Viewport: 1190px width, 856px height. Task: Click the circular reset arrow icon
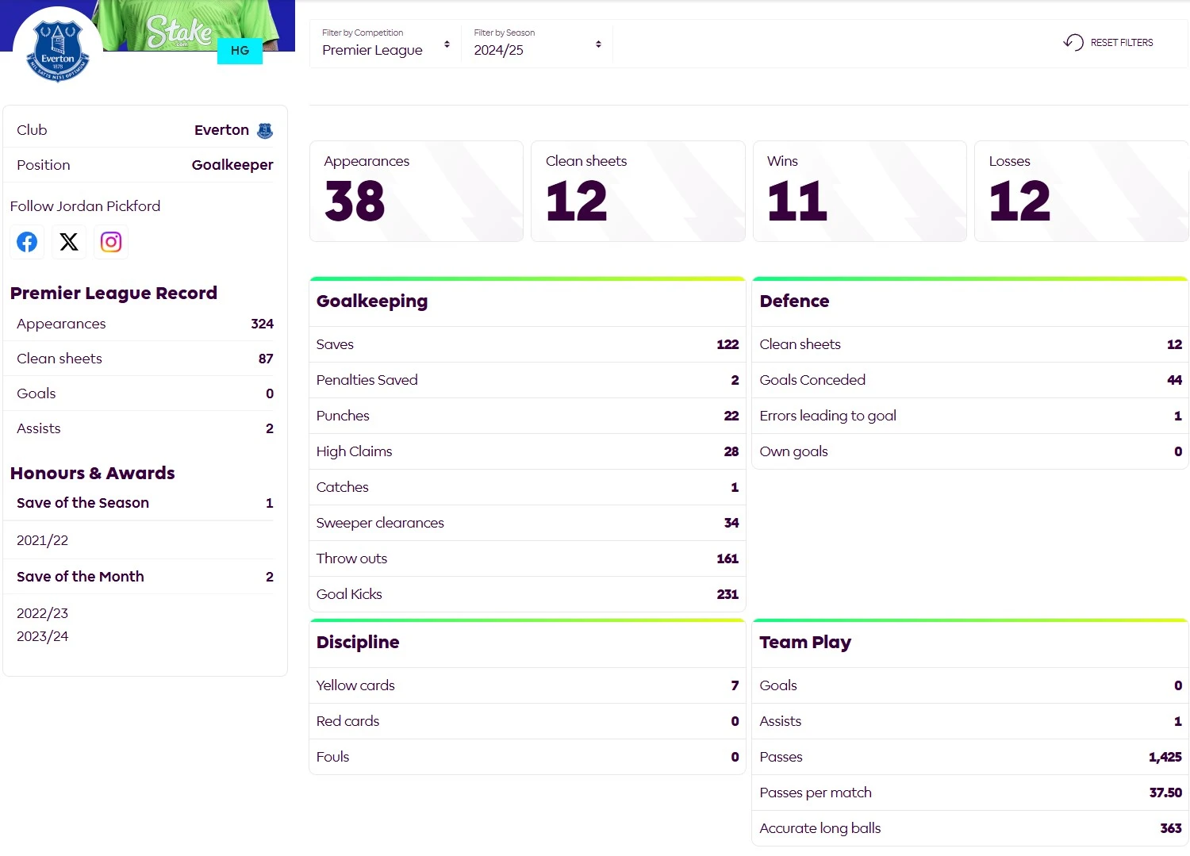click(x=1073, y=43)
